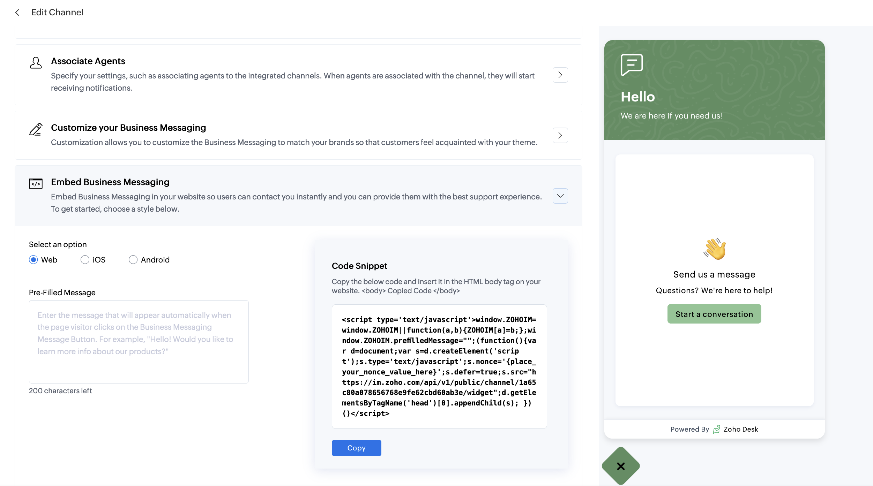Click the Customize your Business Messaging heading
This screenshot has height=486, width=873.
[128, 128]
